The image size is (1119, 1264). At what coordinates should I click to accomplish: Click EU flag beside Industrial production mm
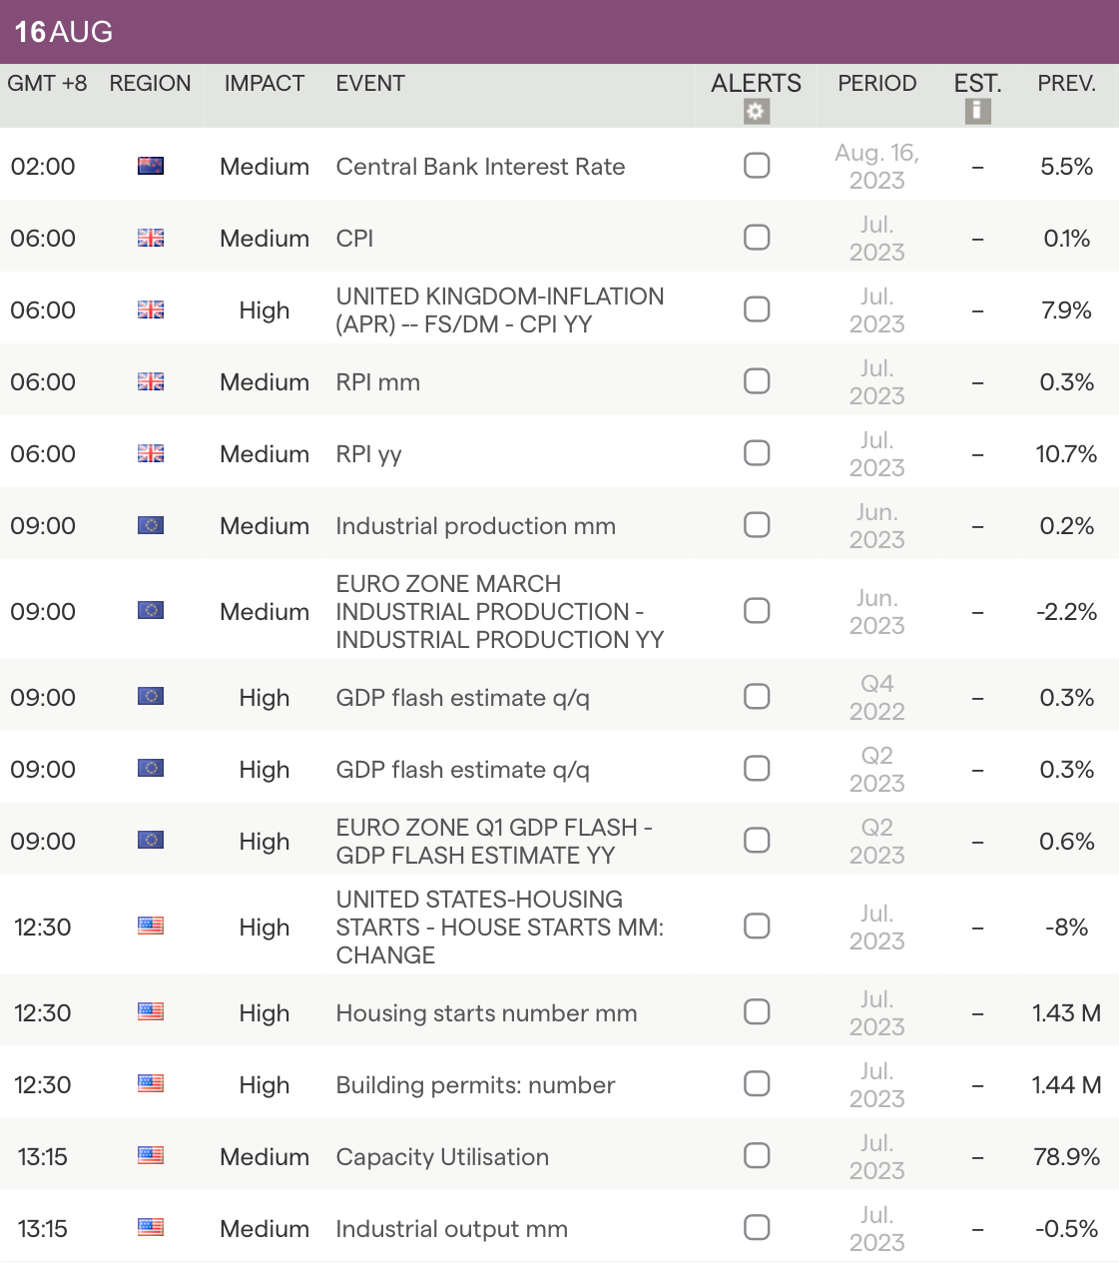(151, 525)
